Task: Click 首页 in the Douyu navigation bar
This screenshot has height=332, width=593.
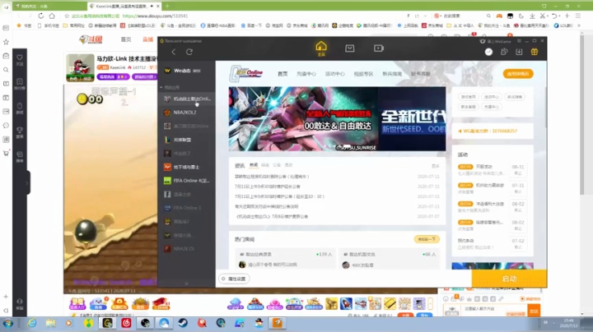Action: coord(126,39)
